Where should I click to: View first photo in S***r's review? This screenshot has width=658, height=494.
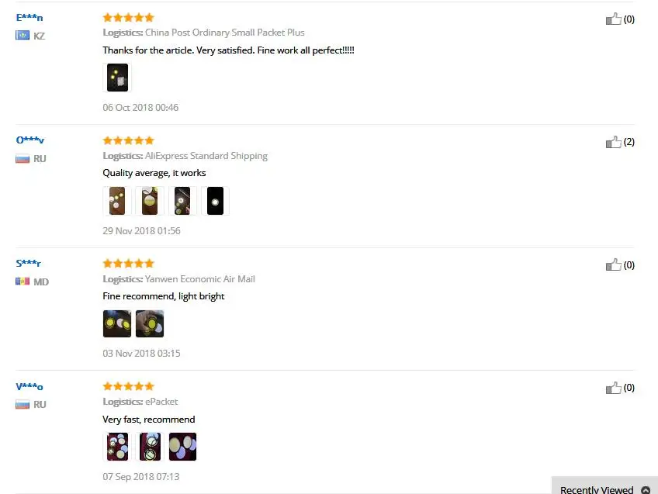(x=117, y=323)
